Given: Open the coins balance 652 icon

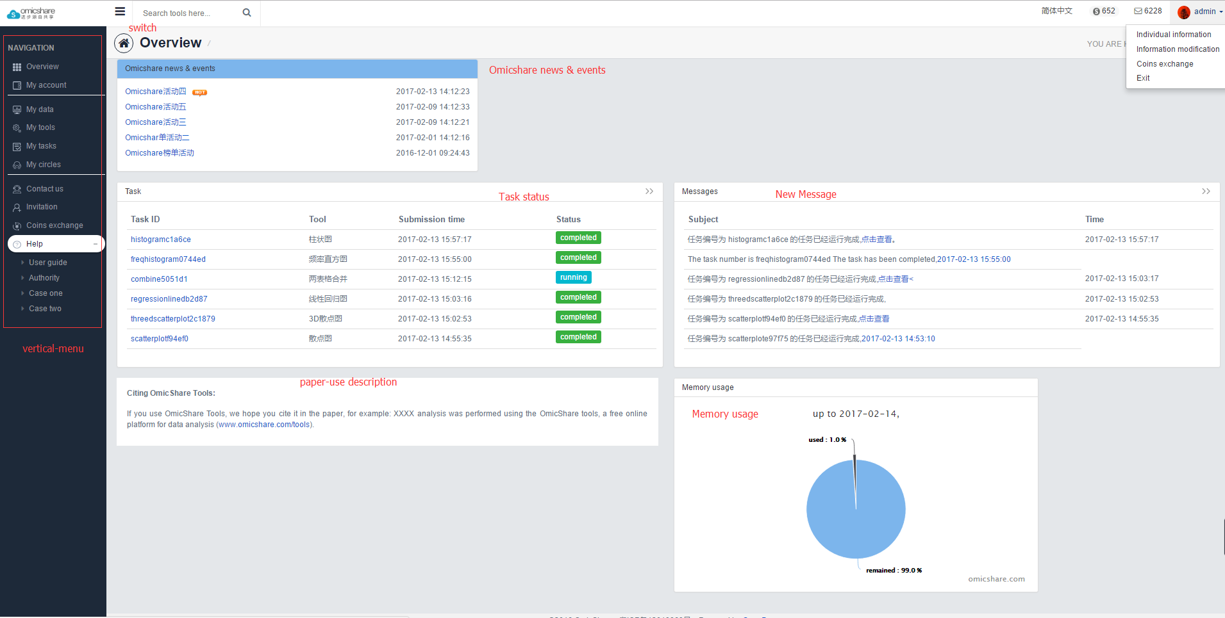Looking at the screenshot, I should tap(1097, 12).
